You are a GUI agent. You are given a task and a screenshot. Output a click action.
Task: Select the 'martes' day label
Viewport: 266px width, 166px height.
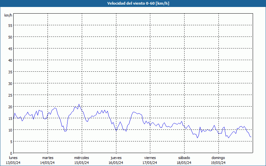coord(48,158)
